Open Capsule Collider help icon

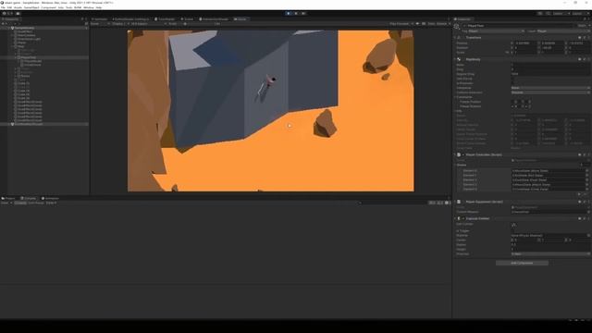point(580,218)
